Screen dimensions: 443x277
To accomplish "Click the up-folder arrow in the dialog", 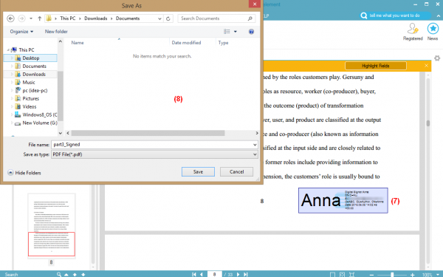I will pos(40,18).
